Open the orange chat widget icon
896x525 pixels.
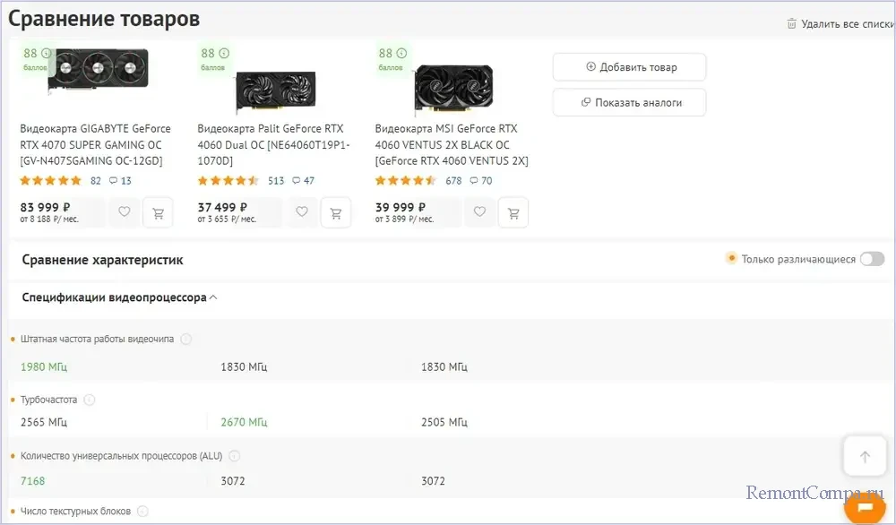(x=865, y=507)
